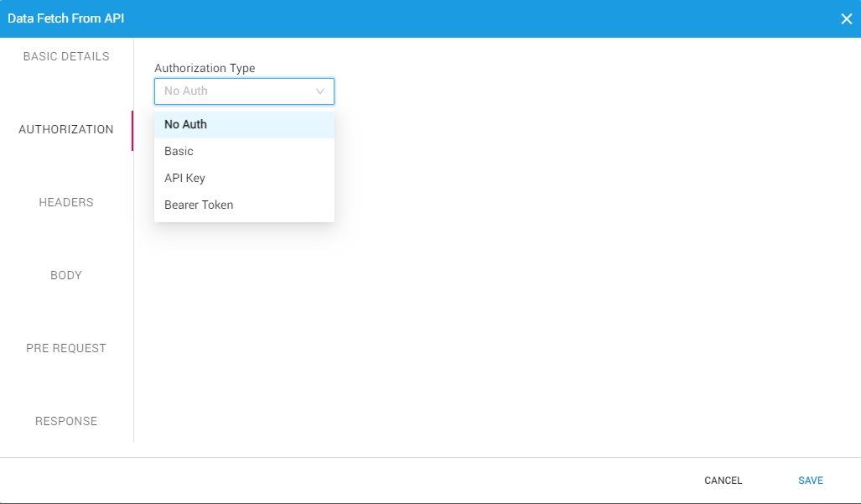861x504 pixels.
Task: Switch to the Basic Details tab
Action: click(66, 57)
